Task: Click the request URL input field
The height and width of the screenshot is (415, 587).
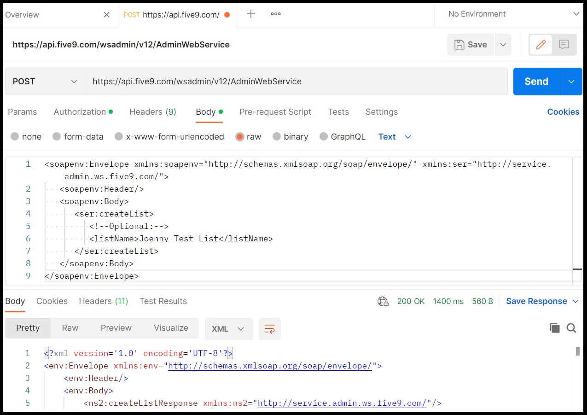Action: pyautogui.click(x=296, y=82)
